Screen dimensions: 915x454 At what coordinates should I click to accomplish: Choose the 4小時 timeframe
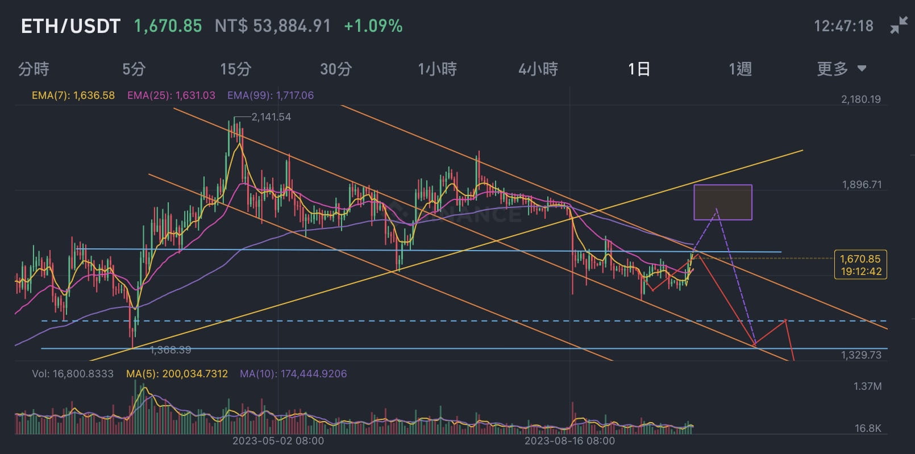(538, 69)
